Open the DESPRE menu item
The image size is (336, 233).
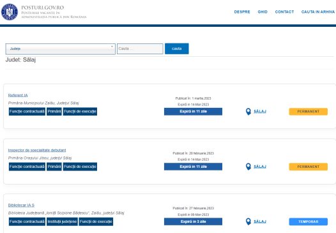click(x=242, y=11)
